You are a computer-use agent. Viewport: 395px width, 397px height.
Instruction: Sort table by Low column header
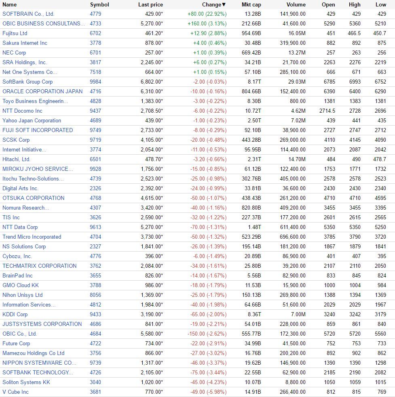381,4
